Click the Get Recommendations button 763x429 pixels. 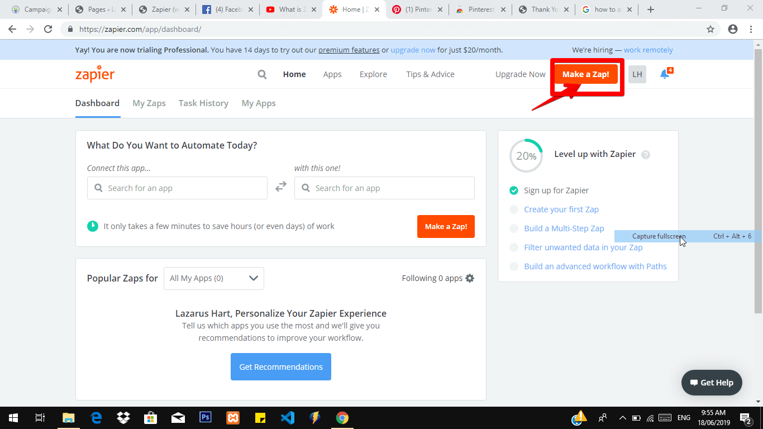point(281,367)
